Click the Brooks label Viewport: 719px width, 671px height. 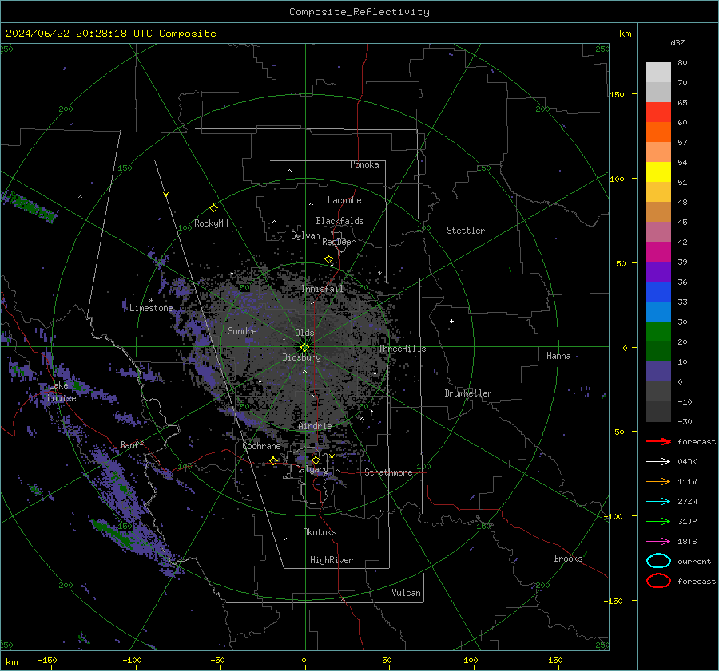pos(568,559)
